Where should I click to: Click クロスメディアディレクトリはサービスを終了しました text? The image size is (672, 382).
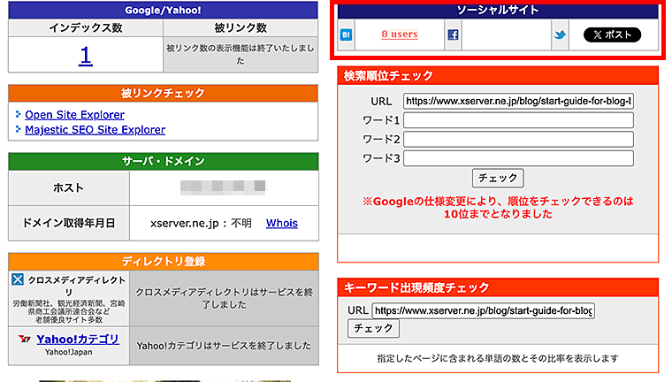point(224,298)
